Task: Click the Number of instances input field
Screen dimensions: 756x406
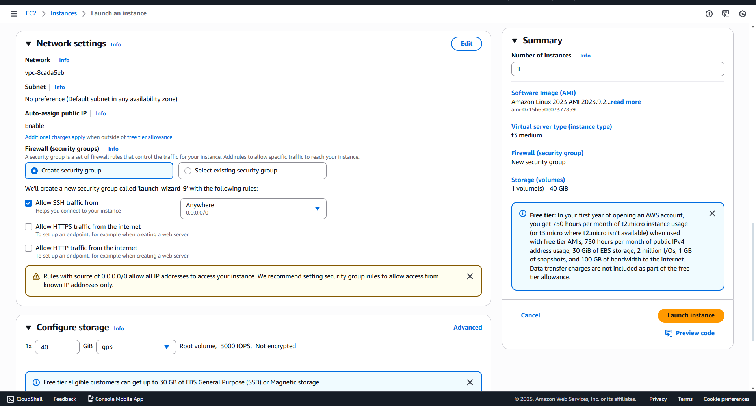Action: pos(617,69)
